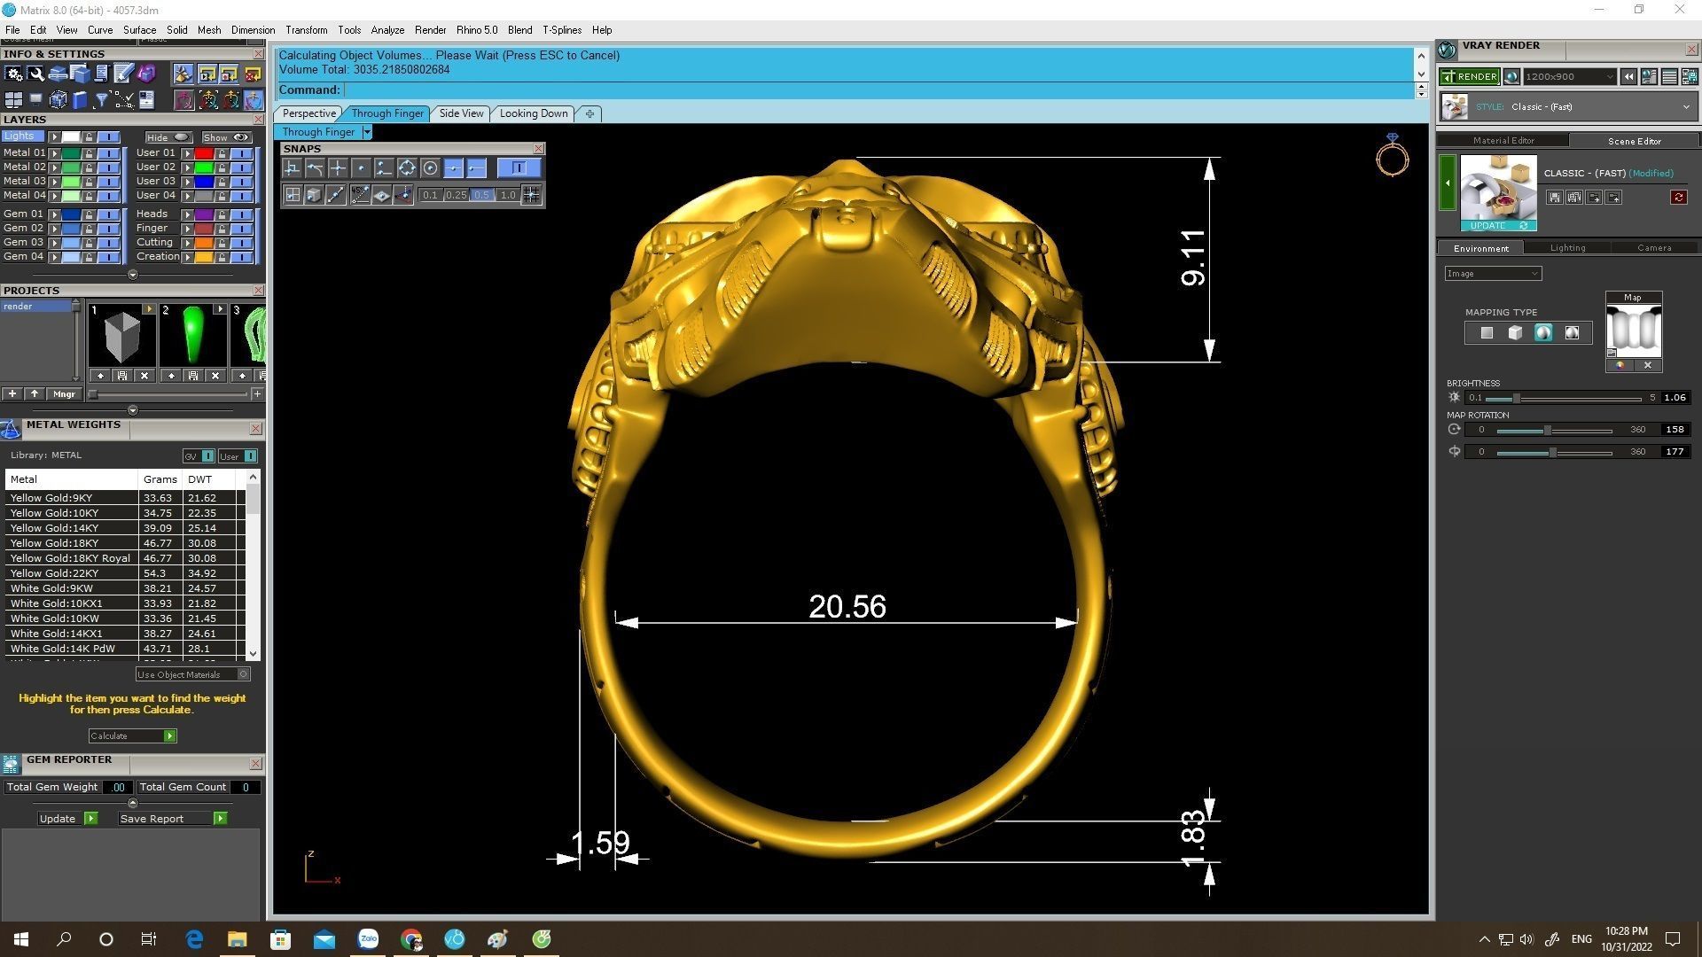Click the Brightness slider handle
This screenshot has width=1702, height=957.
coord(1517,398)
